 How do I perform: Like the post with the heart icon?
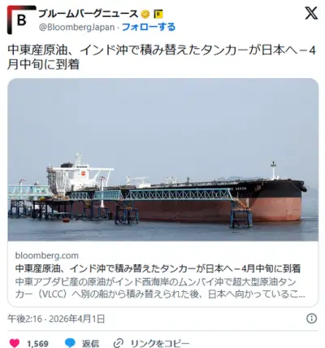15,343
